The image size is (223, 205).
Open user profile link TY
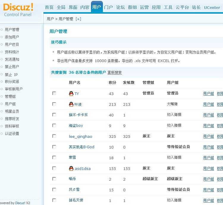(x=77, y=94)
